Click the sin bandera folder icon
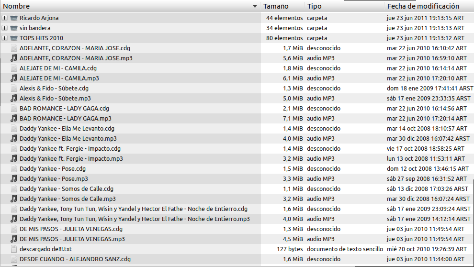Viewport: 474px width, 267px height. click(x=13, y=28)
